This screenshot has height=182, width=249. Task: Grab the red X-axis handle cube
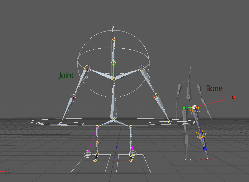coord(234,97)
